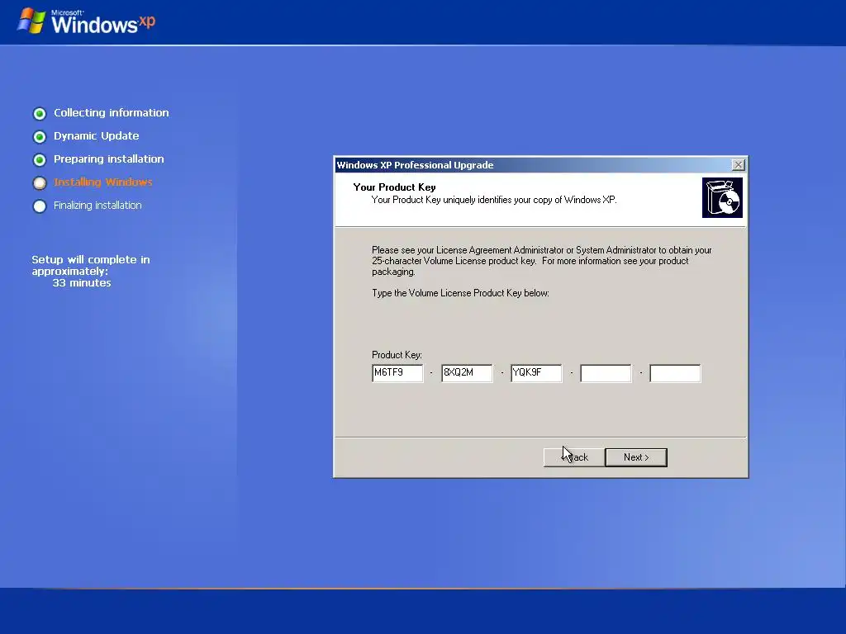Click the first product key field containing M6TF9

[397, 373]
